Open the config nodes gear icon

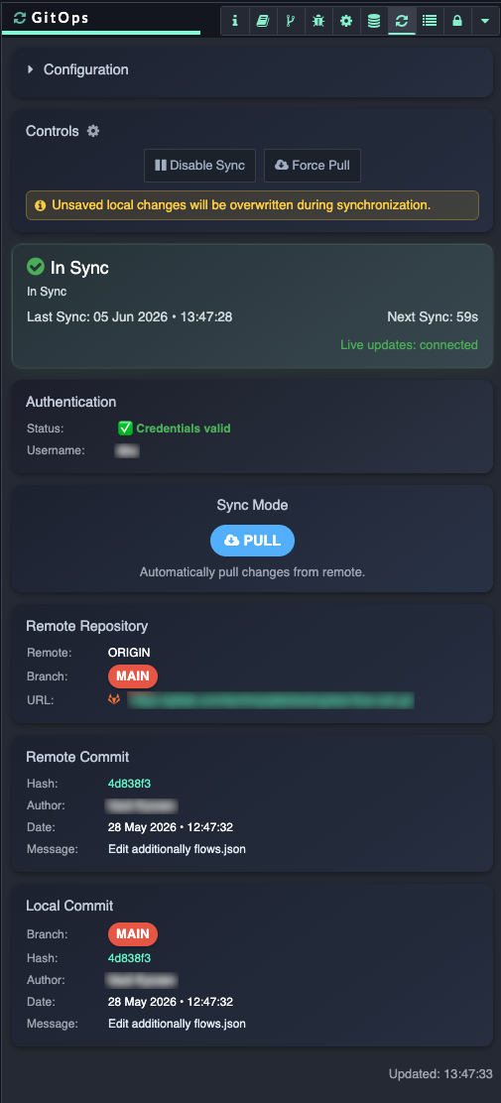pyautogui.click(x=345, y=21)
